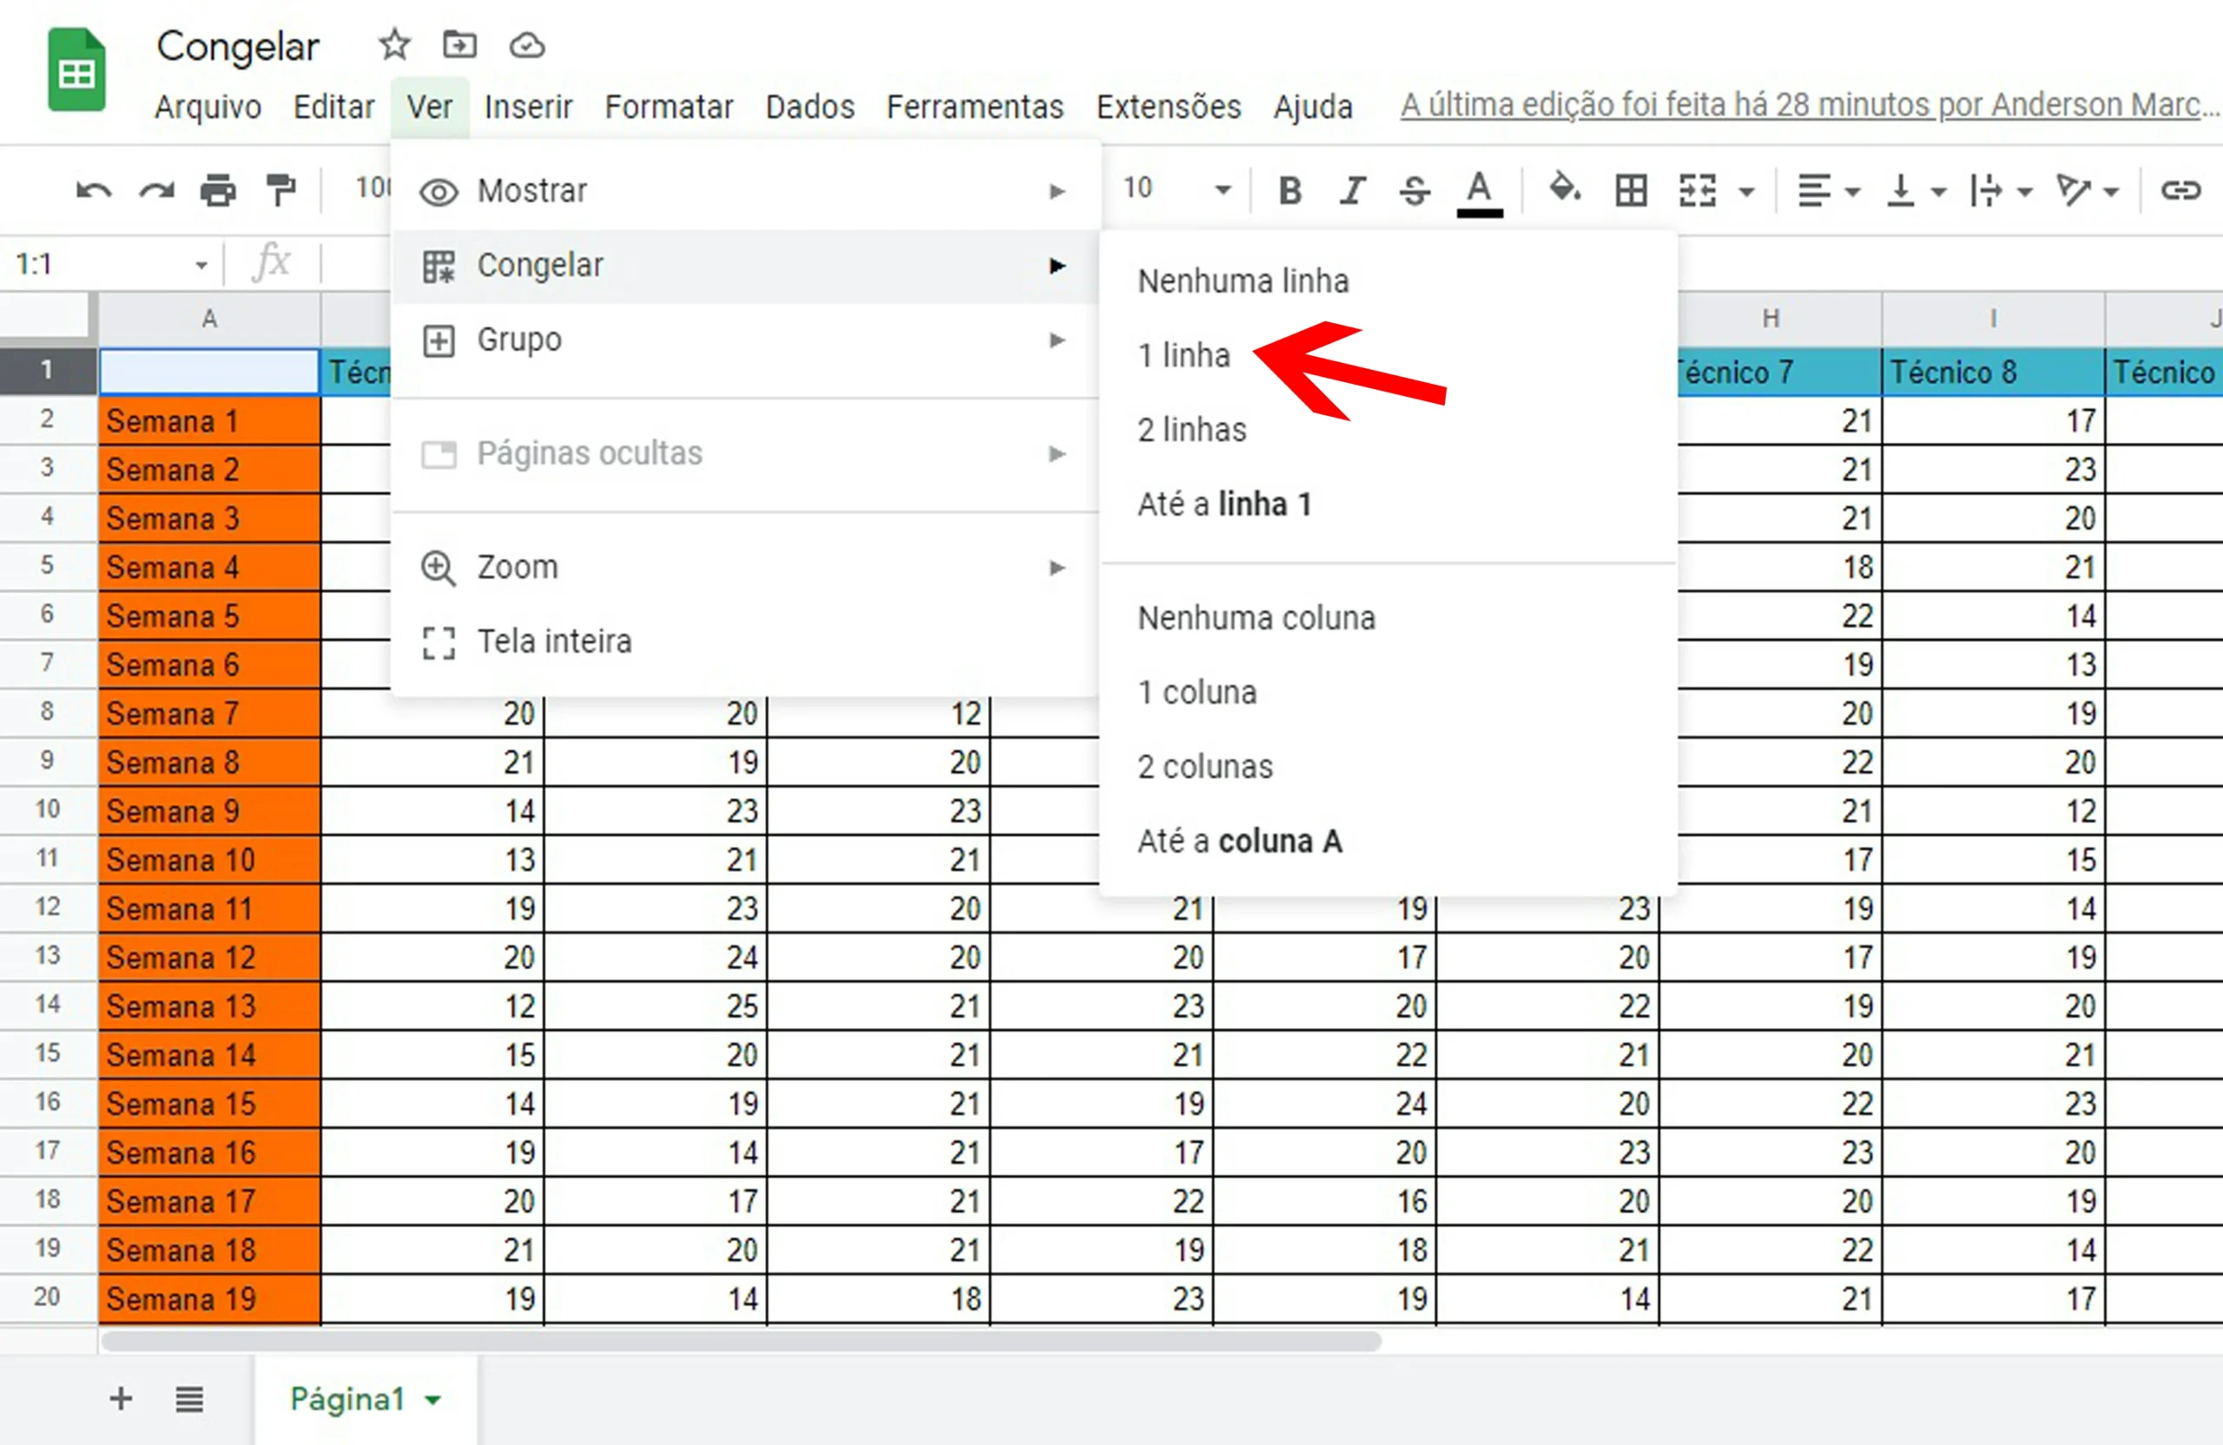This screenshot has width=2223, height=1445.
Task: Open the Arquivo menu
Action: coord(208,107)
